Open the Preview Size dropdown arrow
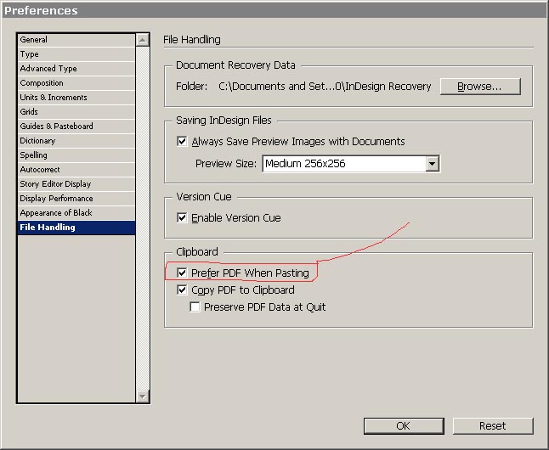 433,164
